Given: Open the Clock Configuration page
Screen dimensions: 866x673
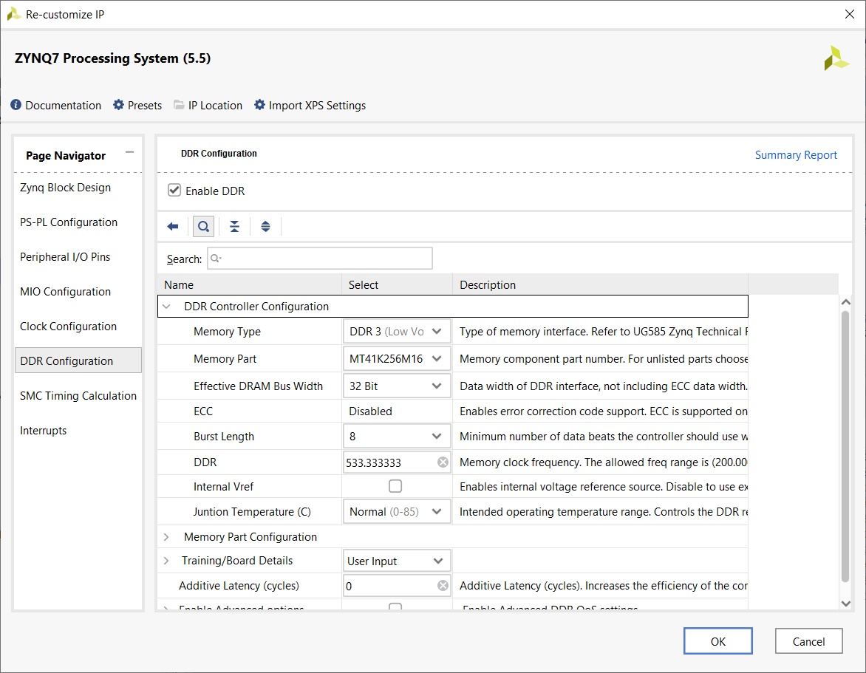Looking at the screenshot, I should tap(69, 327).
